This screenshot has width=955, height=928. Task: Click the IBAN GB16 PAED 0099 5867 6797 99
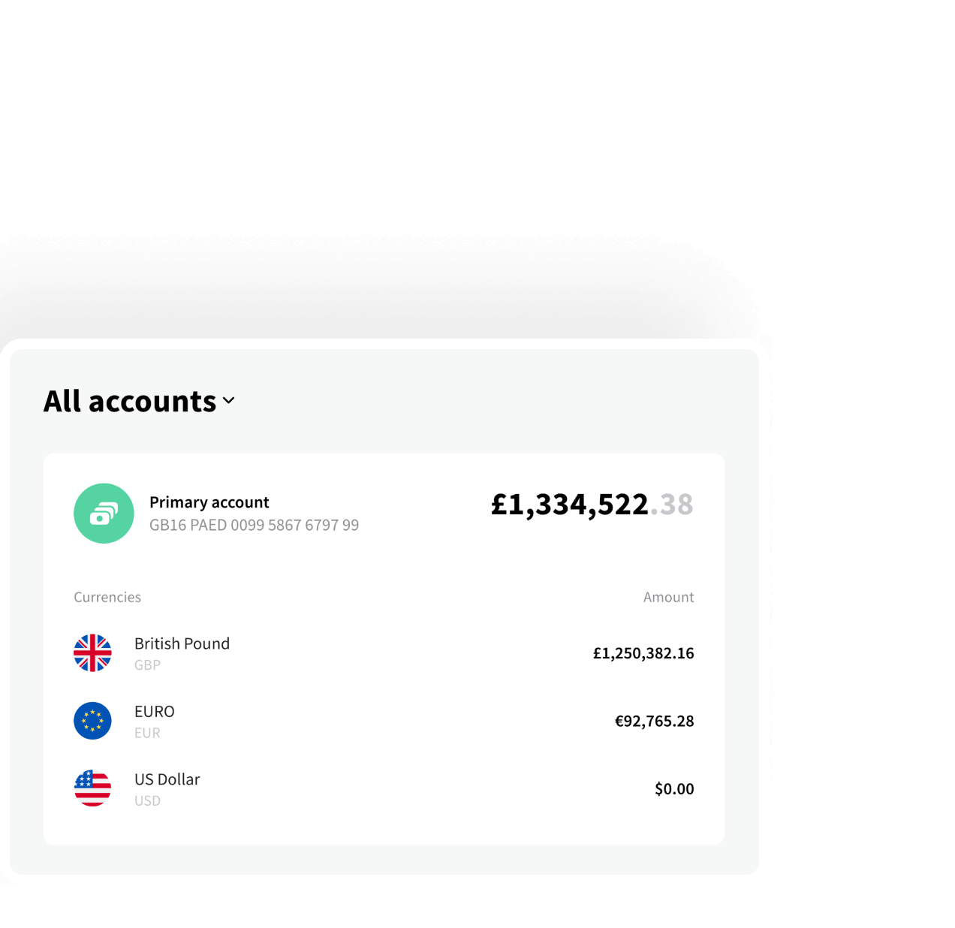coord(254,525)
